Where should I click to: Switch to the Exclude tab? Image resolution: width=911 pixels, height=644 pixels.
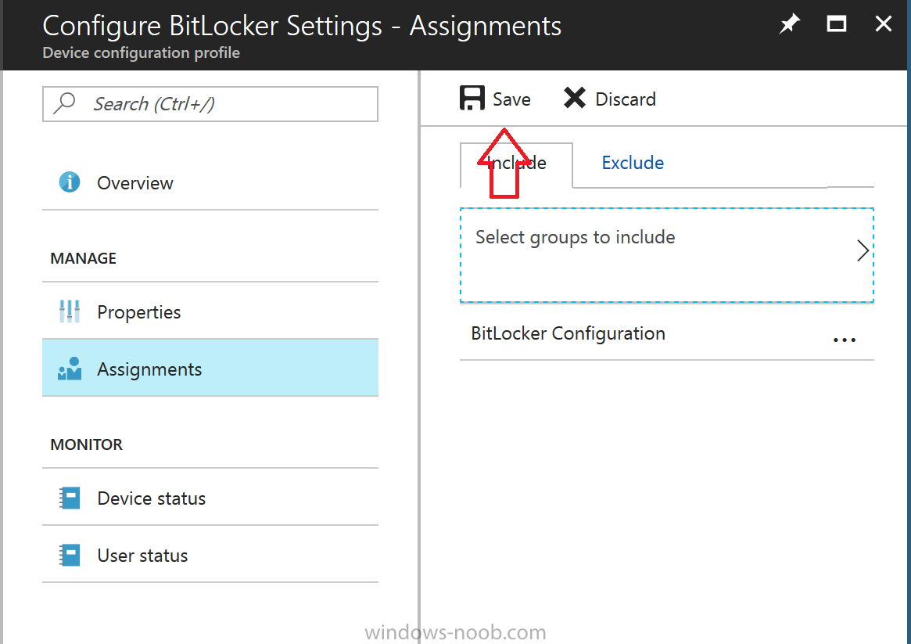(633, 163)
